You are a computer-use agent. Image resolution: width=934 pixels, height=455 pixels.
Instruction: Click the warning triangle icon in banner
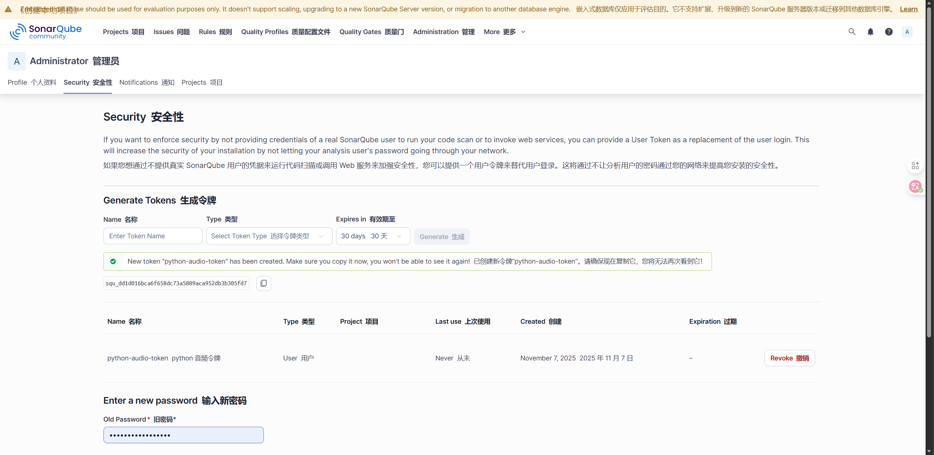pos(8,9)
